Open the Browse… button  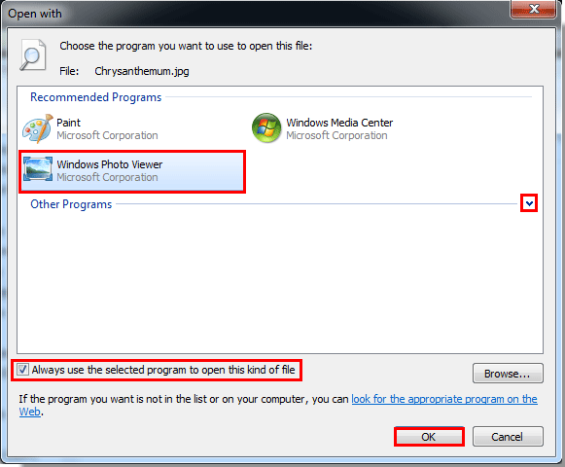click(508, 374)
